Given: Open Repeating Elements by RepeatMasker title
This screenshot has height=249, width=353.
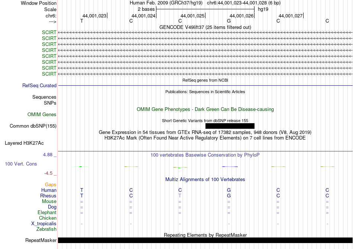Looking at the screenshot, I should point(205,235).
